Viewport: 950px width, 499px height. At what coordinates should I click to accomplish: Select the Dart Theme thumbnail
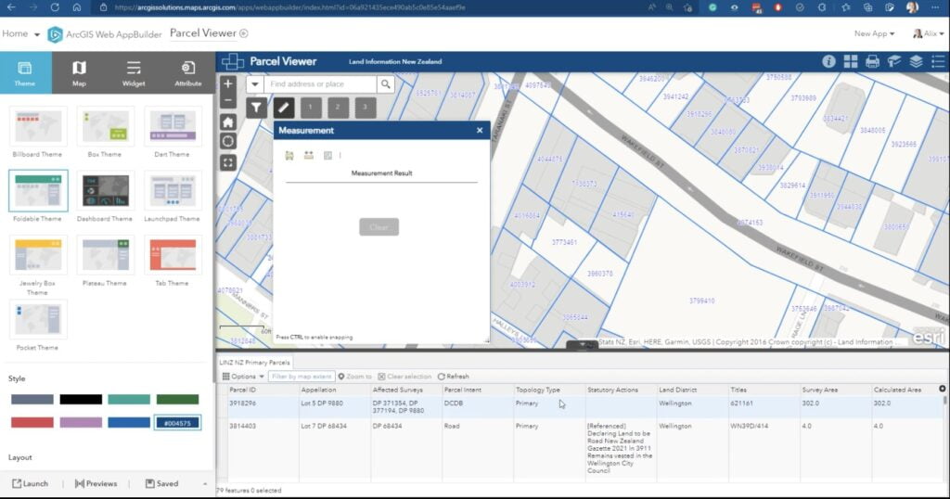pyautogui.click(x=172, y=126)
